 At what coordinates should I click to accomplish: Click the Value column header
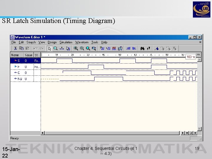coord(29,55)
